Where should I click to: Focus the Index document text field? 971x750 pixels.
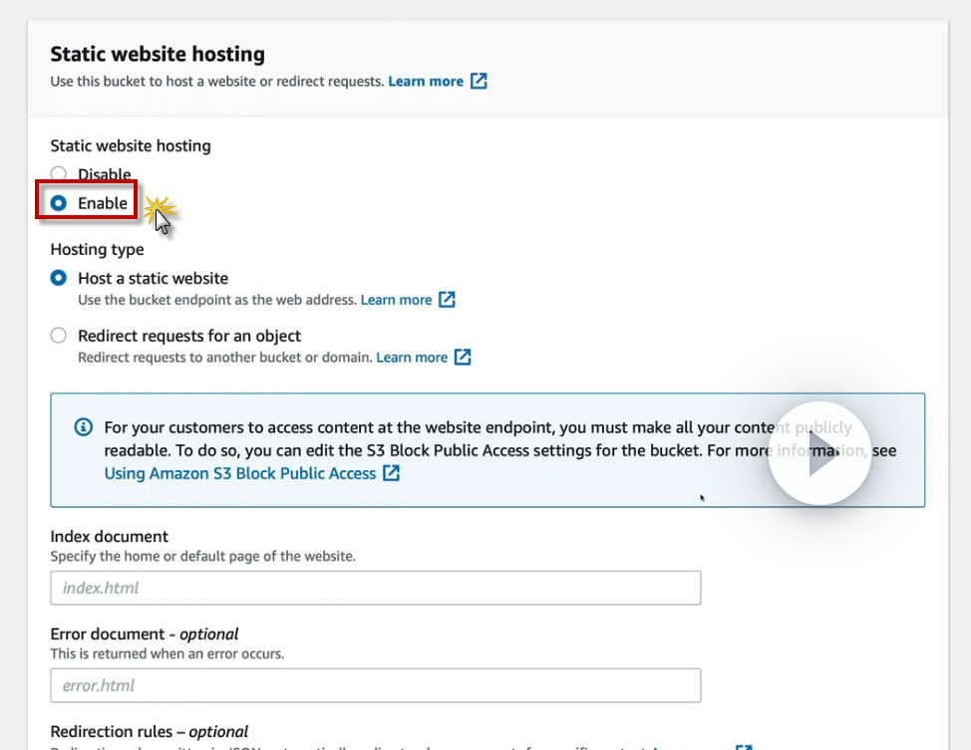[x=376, y=588]
